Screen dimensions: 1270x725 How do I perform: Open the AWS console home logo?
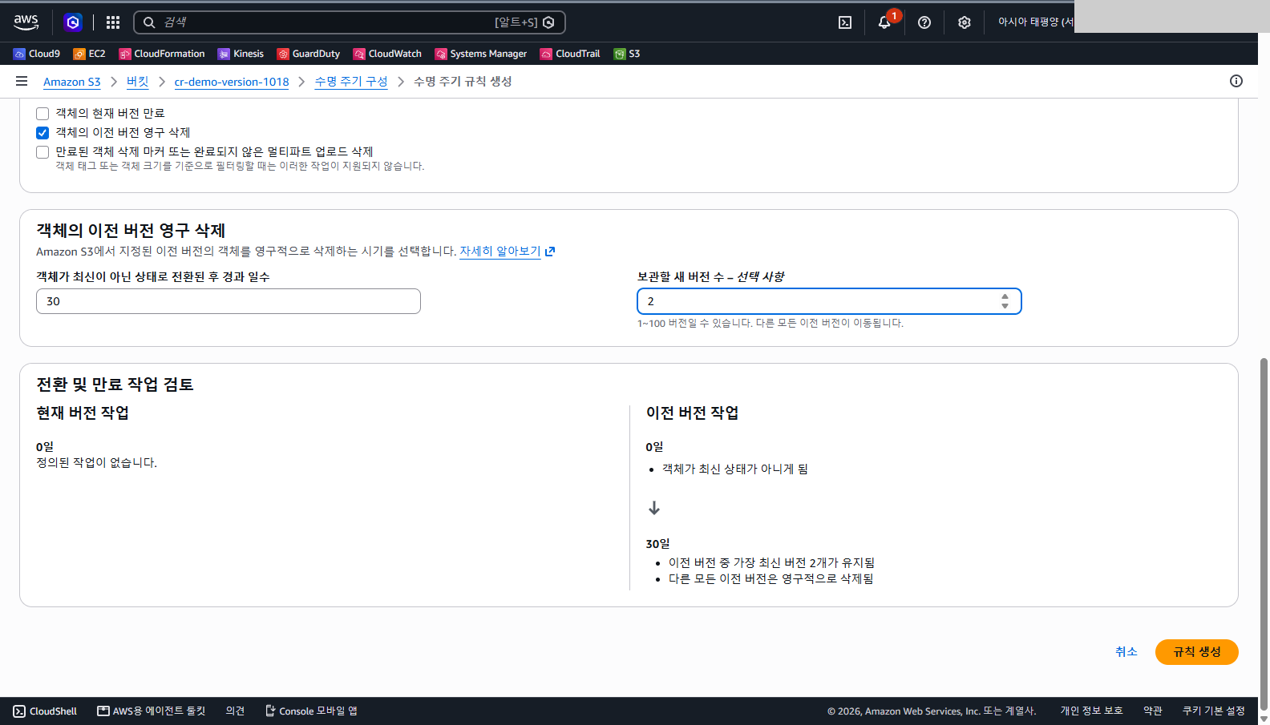tap(26, 22)
